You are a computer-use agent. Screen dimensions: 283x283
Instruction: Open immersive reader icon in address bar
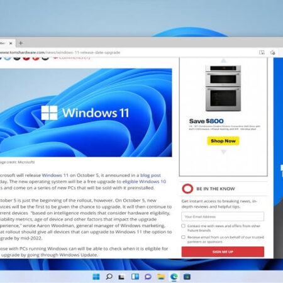(262, 52)
